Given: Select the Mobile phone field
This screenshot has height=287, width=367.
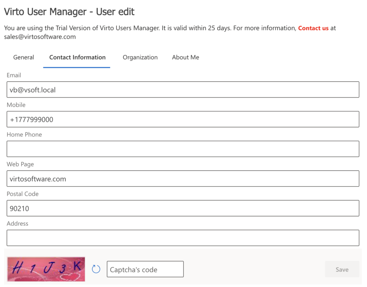Looking at the screenshot, I should 183,119.
